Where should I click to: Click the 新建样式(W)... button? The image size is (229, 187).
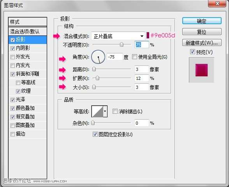click(x=202, y=43)
